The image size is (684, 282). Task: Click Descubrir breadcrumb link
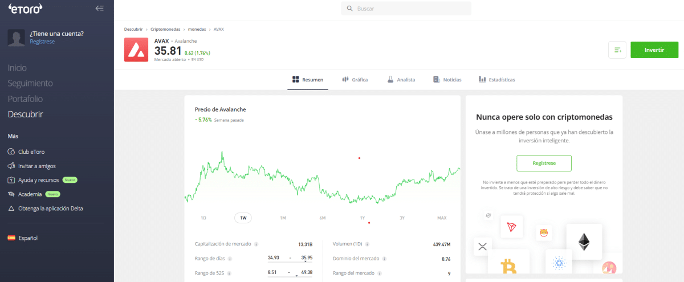[x=133, y=28]
